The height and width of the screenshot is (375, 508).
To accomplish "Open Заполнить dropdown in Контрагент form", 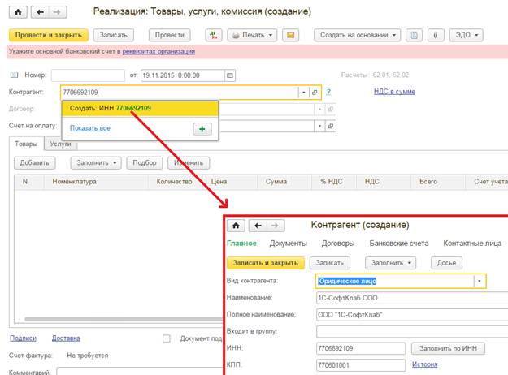I will 390,263.
